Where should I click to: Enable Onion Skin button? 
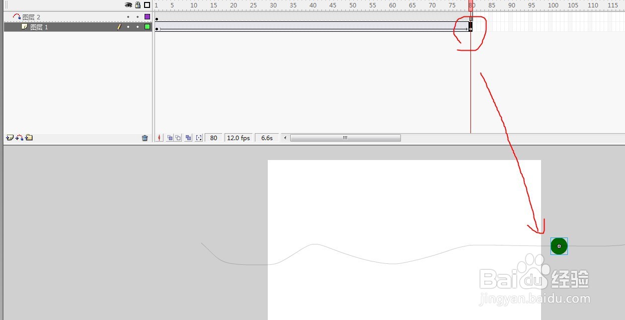pos(170,138)
